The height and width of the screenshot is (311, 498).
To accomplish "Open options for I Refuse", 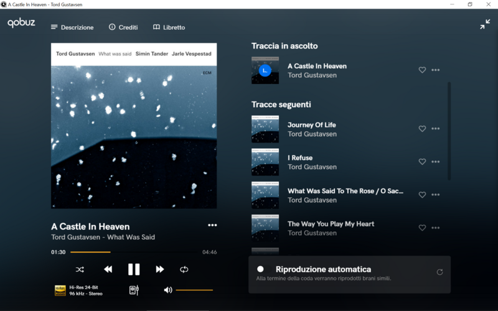I will coord(435,162).
